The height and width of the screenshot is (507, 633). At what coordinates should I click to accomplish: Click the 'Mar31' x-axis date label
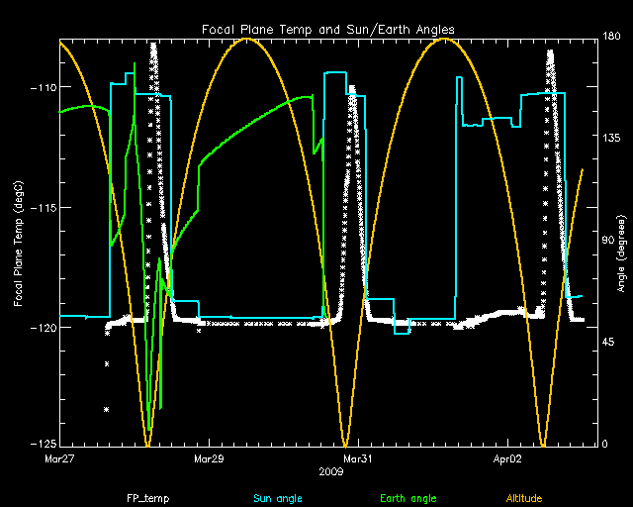click(x=357, y=459)
